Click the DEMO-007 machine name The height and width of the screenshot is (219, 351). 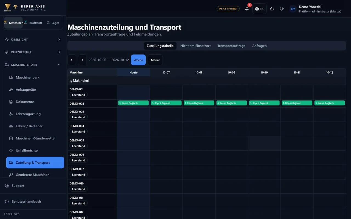tap(77, 169)
